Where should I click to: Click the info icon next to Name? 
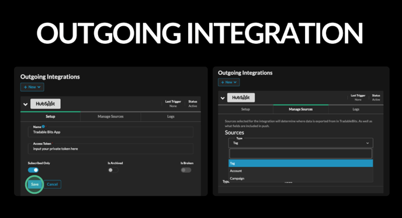click(43, 126)
